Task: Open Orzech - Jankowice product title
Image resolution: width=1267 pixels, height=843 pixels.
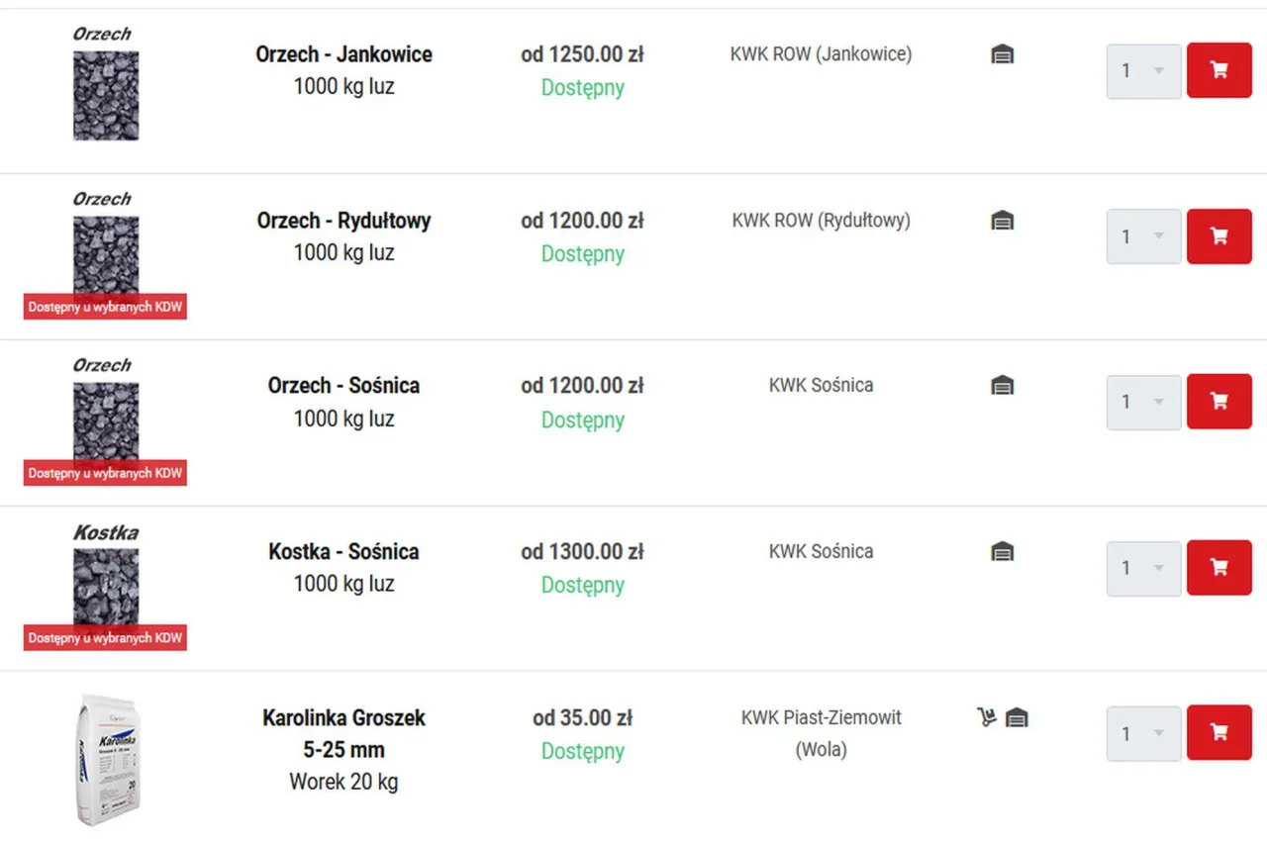Action: pyautogui.click(x=343, y=54)
